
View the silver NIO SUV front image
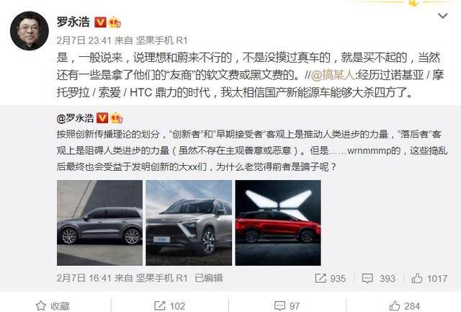coord(189,223)
